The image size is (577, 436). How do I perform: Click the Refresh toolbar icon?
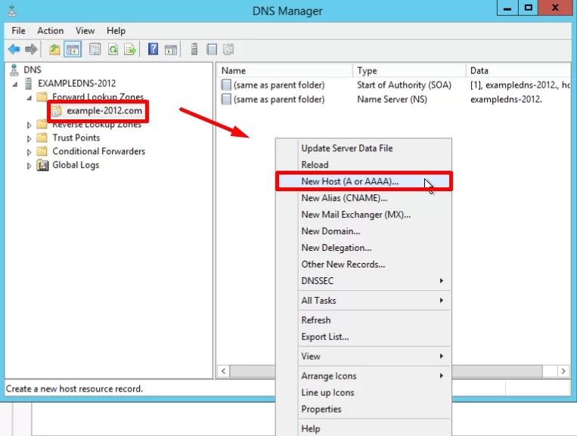[x=113, y=50]
